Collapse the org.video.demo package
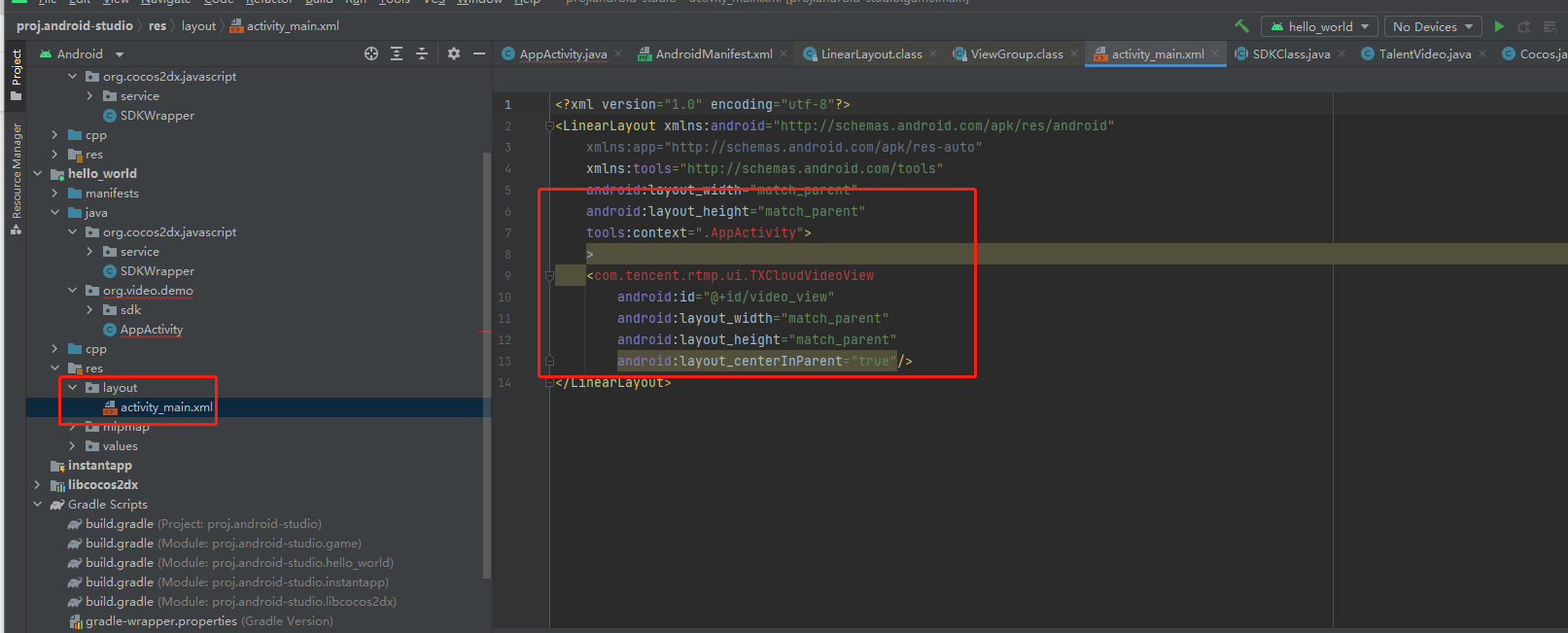The height and width of the screenshot is (633, 1568). pos(72,291)
